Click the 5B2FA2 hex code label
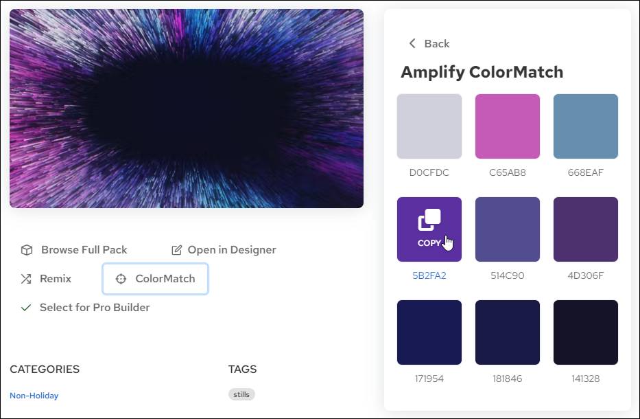Screen dimensions: 640x419 pos(429,276)
